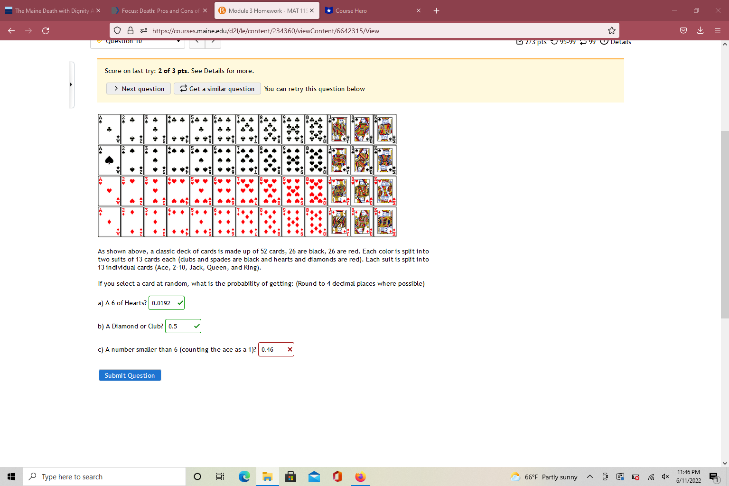729x486 pixels.
Task: Open the Windows Start menu
Action: coord(11,477)
